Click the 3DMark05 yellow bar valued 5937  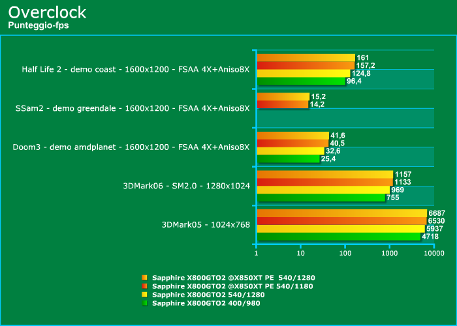341,229
